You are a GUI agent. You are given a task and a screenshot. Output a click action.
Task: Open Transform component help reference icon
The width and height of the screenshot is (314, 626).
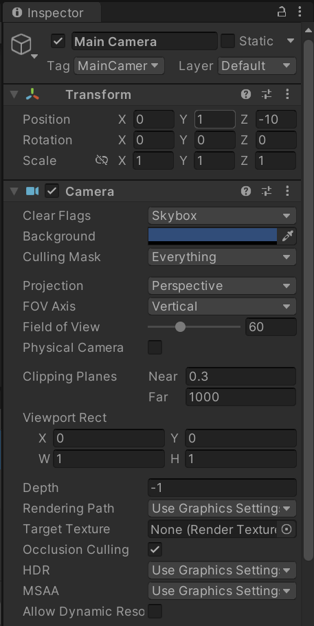(x=246, y=95)
